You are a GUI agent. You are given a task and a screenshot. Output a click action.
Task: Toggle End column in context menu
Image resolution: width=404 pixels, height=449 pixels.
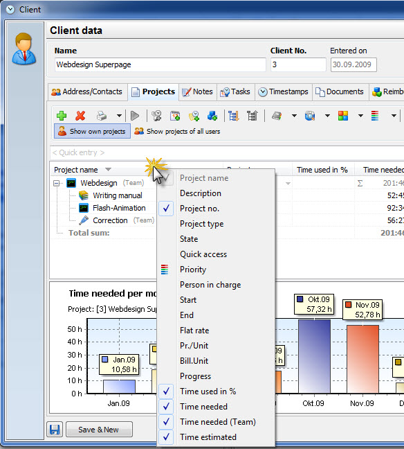[217, 315]
